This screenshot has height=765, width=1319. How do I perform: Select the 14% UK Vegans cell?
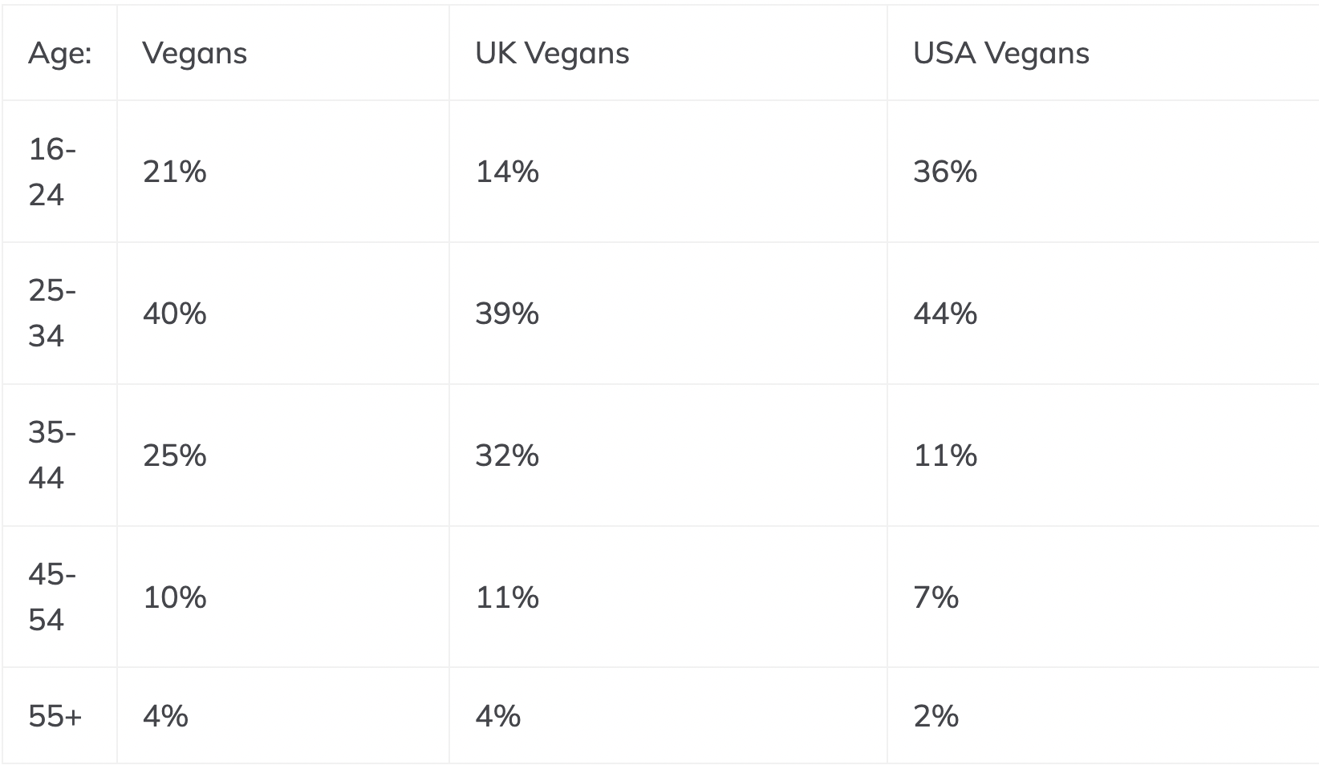507,172
